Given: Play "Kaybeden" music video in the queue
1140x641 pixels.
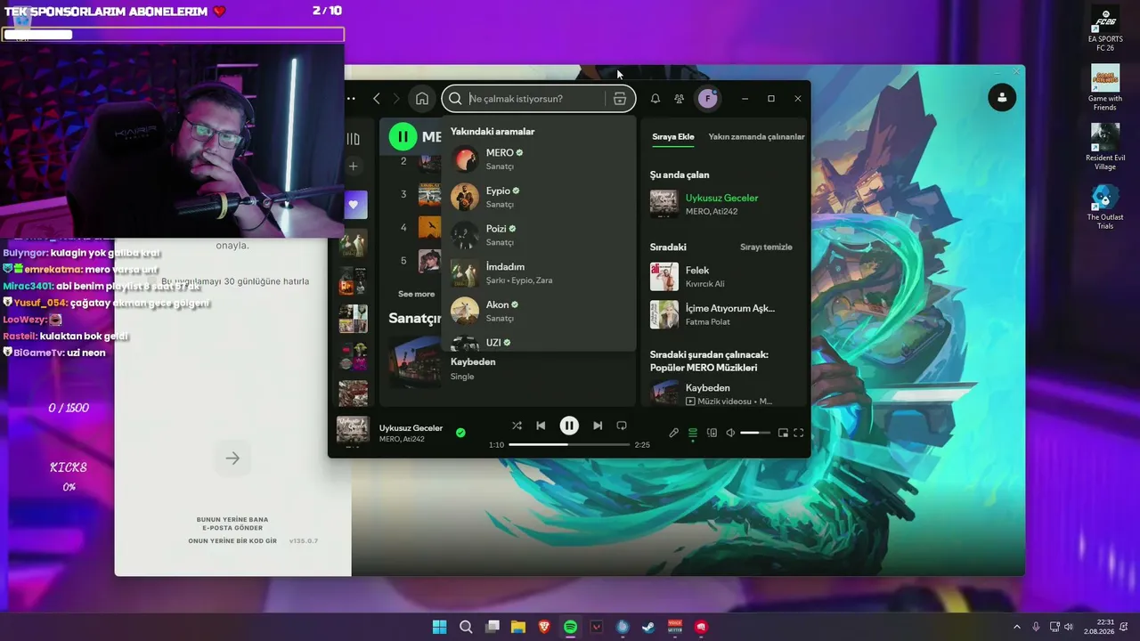Looking at the screenshot, I should [725, 394].
